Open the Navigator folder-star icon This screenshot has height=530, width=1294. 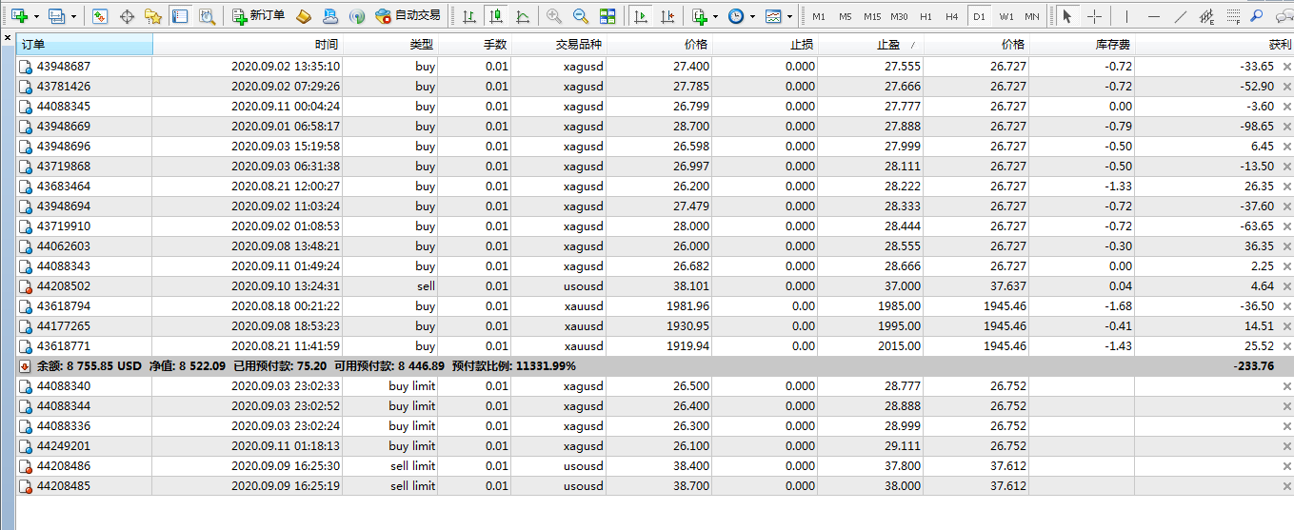152,16
